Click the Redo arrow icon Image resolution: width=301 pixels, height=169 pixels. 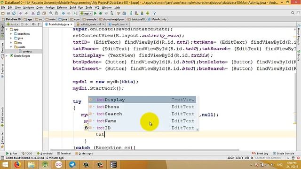click(26, 13)
